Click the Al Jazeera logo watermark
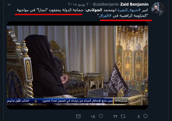The width and height of the screenshot is (172, 121). [x=121, y=94]
